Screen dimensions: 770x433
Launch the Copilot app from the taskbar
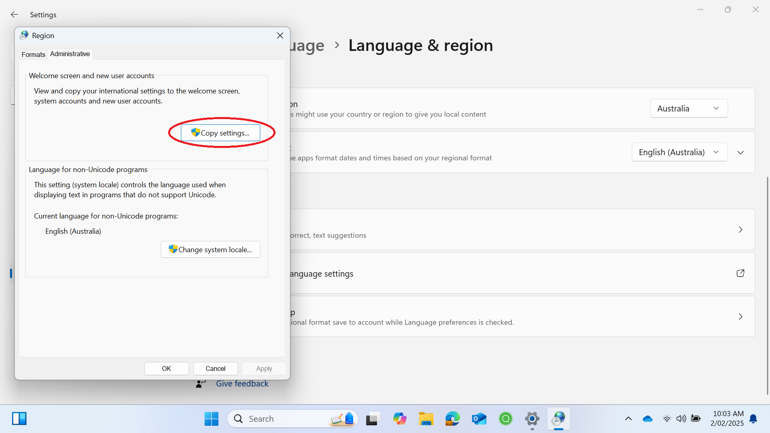click(x=399, y=419)
